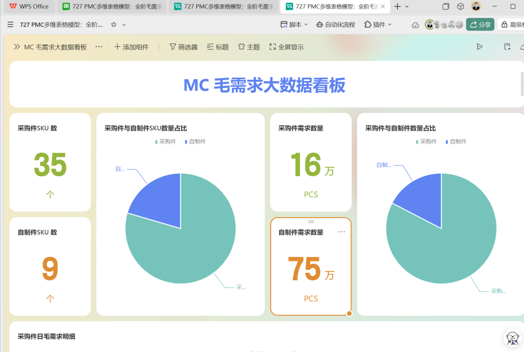The height and width of the screenshot is (352, 524).
Task: Close the active 727 PMC tab
Action: (x=383, y=6)
